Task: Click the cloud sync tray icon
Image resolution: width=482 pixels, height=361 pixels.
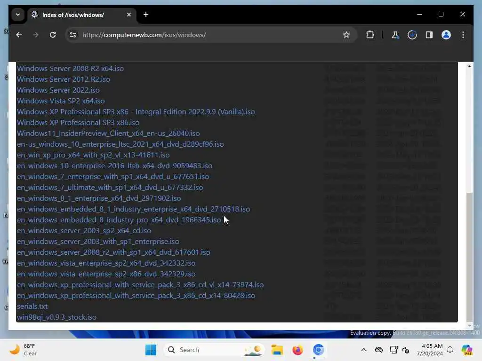Action: pyautogui.click(x=379, y=350)
